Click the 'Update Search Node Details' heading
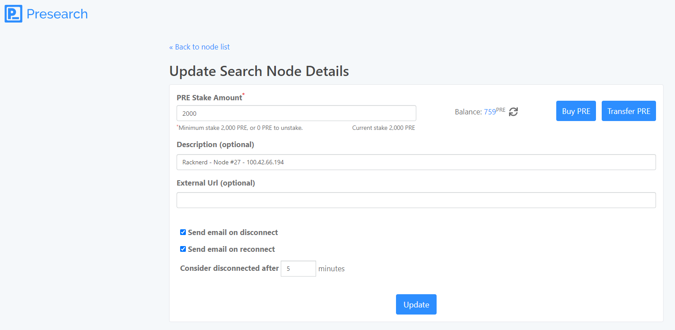The width and height of the screenshot is (675, 330). [259, 71]
